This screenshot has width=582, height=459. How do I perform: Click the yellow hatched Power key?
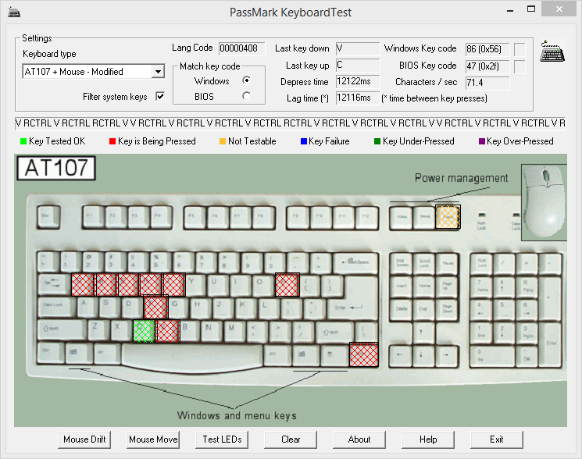tap(448, 216)
